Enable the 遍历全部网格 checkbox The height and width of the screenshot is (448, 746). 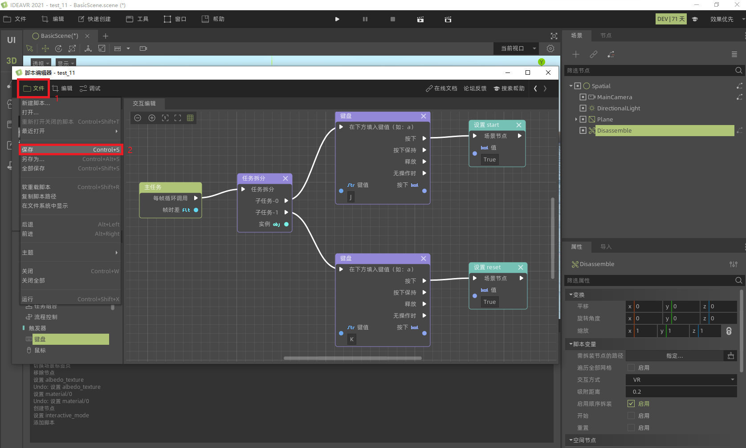pyautogui.click(x=631, y=367)
